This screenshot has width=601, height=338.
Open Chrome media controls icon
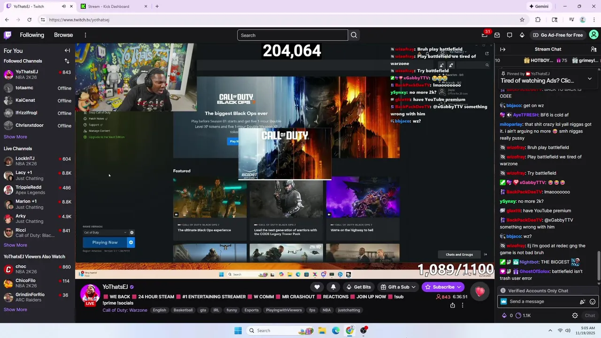tap(571, 20)
